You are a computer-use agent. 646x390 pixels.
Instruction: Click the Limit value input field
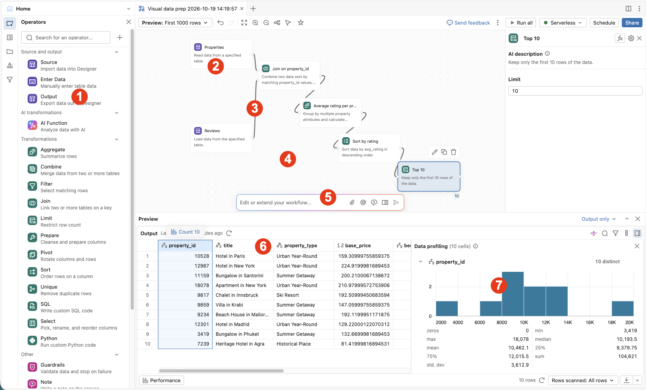[575, 91]
